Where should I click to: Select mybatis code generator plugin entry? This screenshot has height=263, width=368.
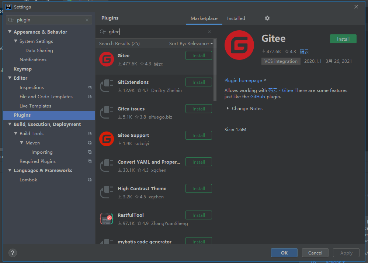click(x=156, y=240)
